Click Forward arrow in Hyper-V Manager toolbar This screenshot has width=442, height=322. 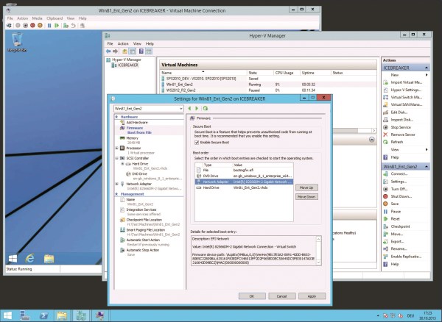point(116,51)
